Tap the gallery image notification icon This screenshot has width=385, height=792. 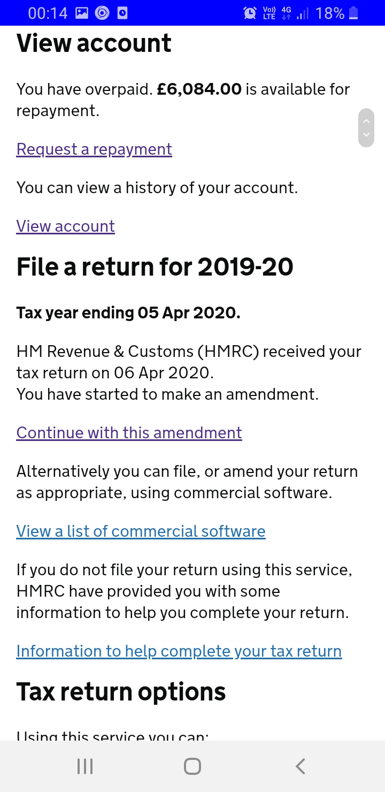pyautogui.click(x=82, y=13)
